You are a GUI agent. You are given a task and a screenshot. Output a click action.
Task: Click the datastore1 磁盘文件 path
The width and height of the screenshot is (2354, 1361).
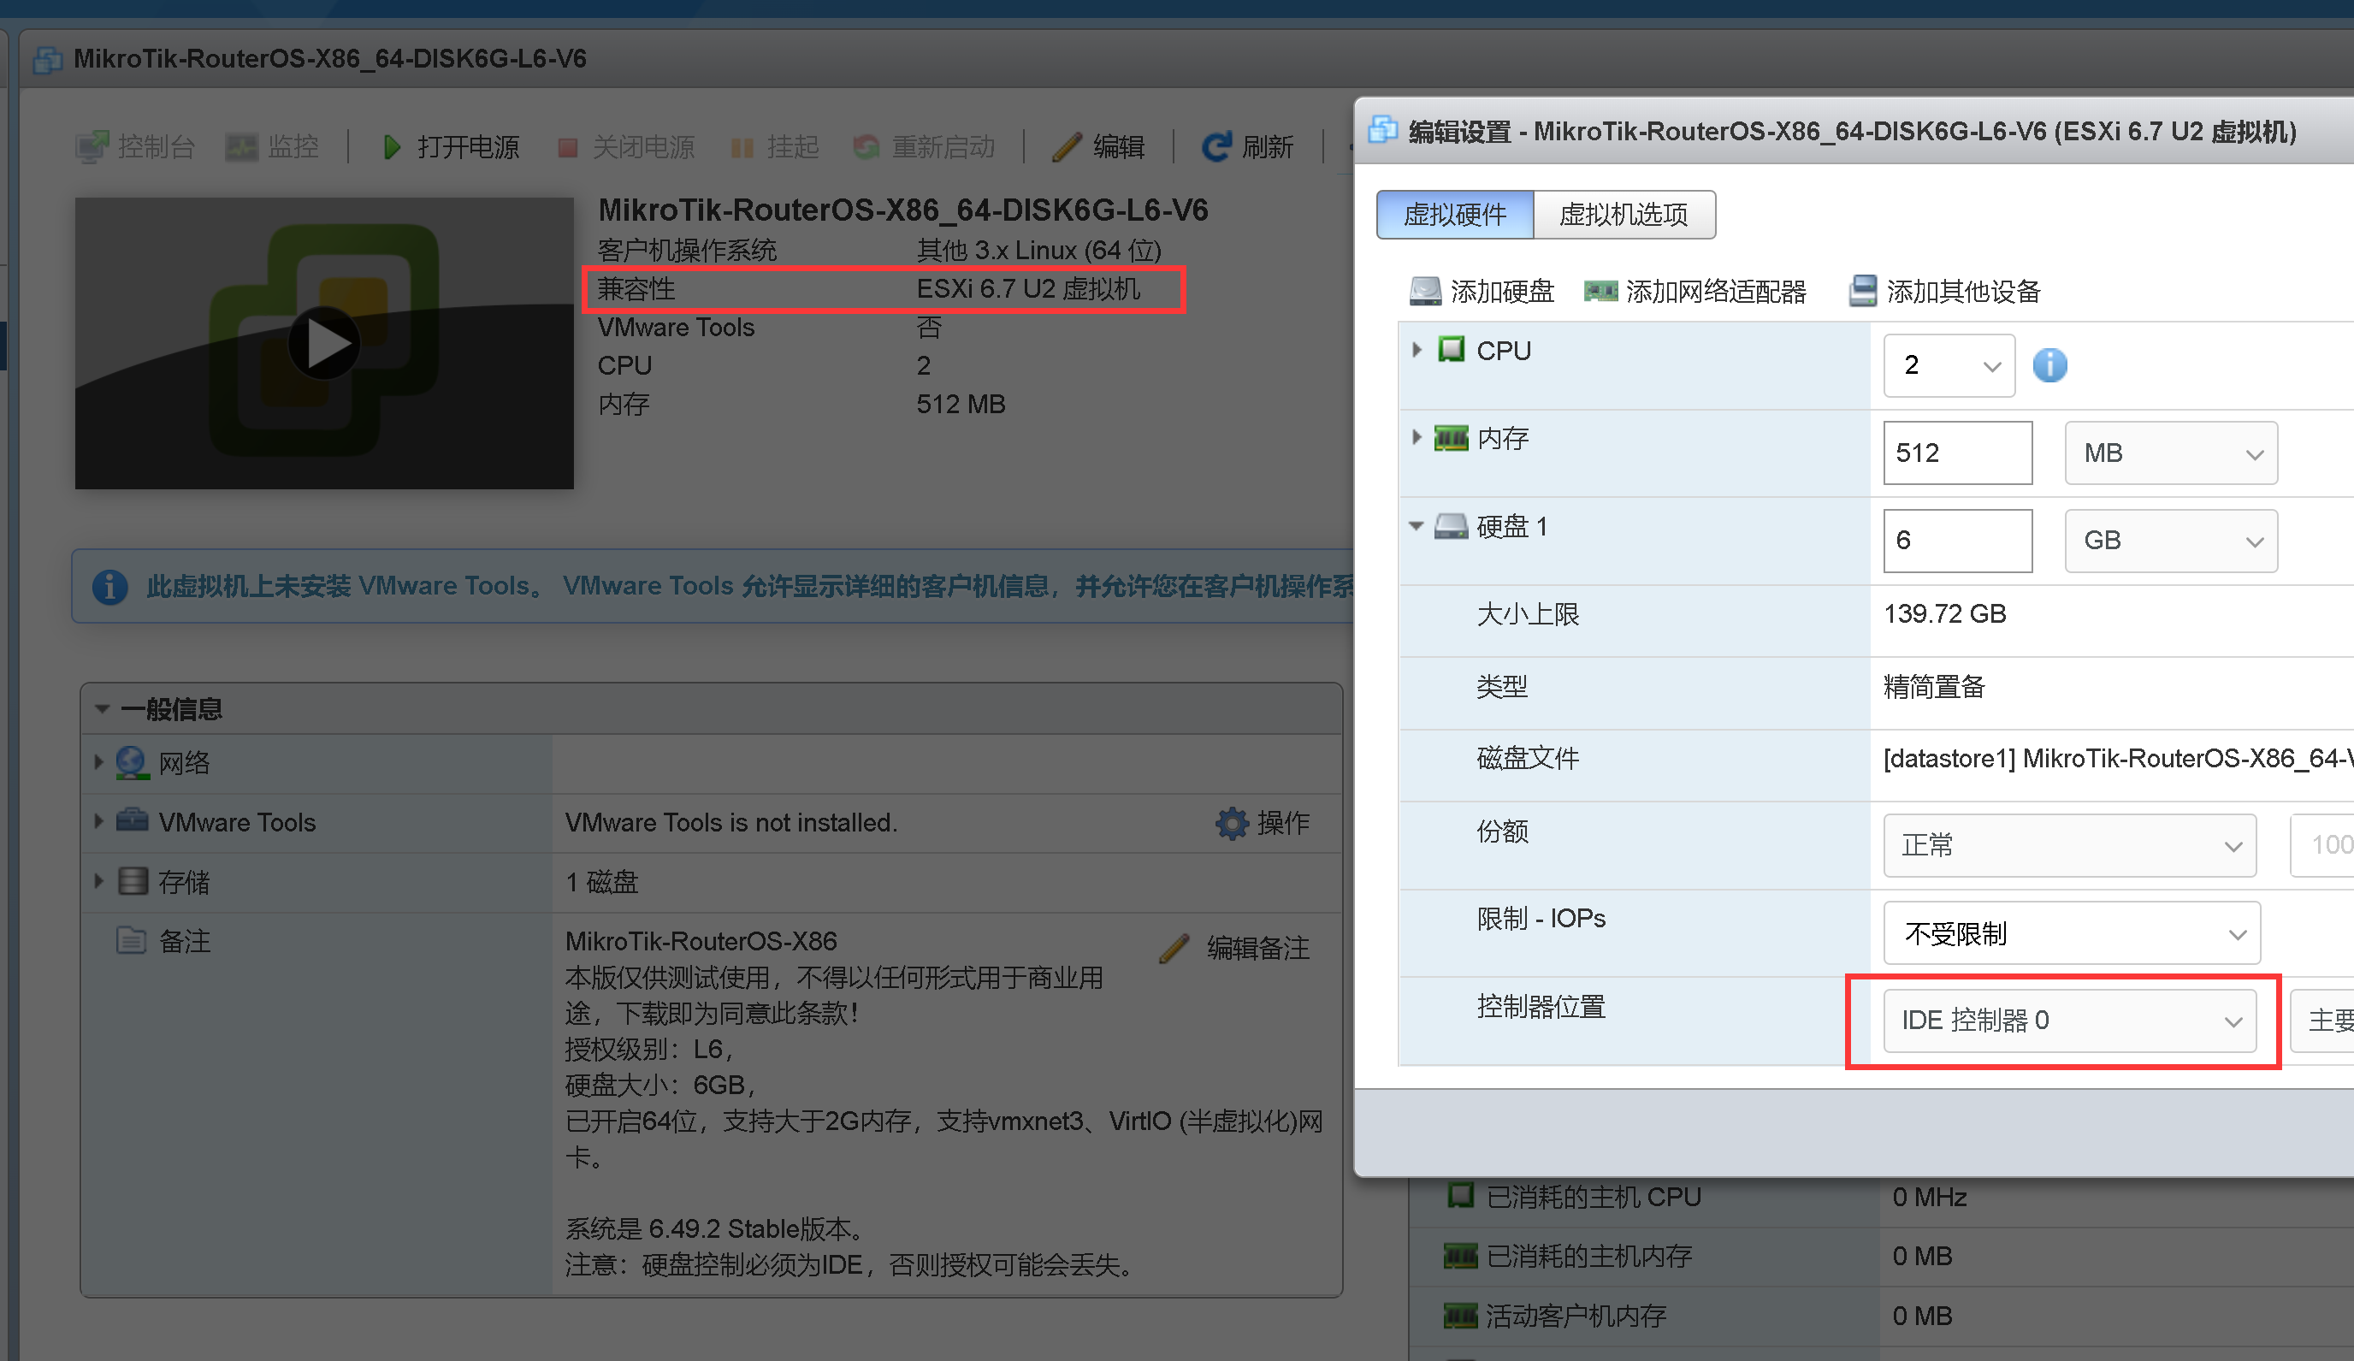point(2118,759)
